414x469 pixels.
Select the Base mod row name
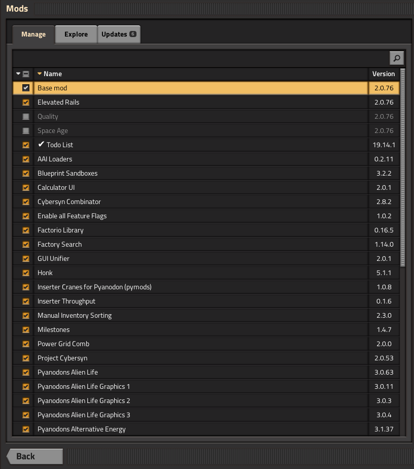52,88
